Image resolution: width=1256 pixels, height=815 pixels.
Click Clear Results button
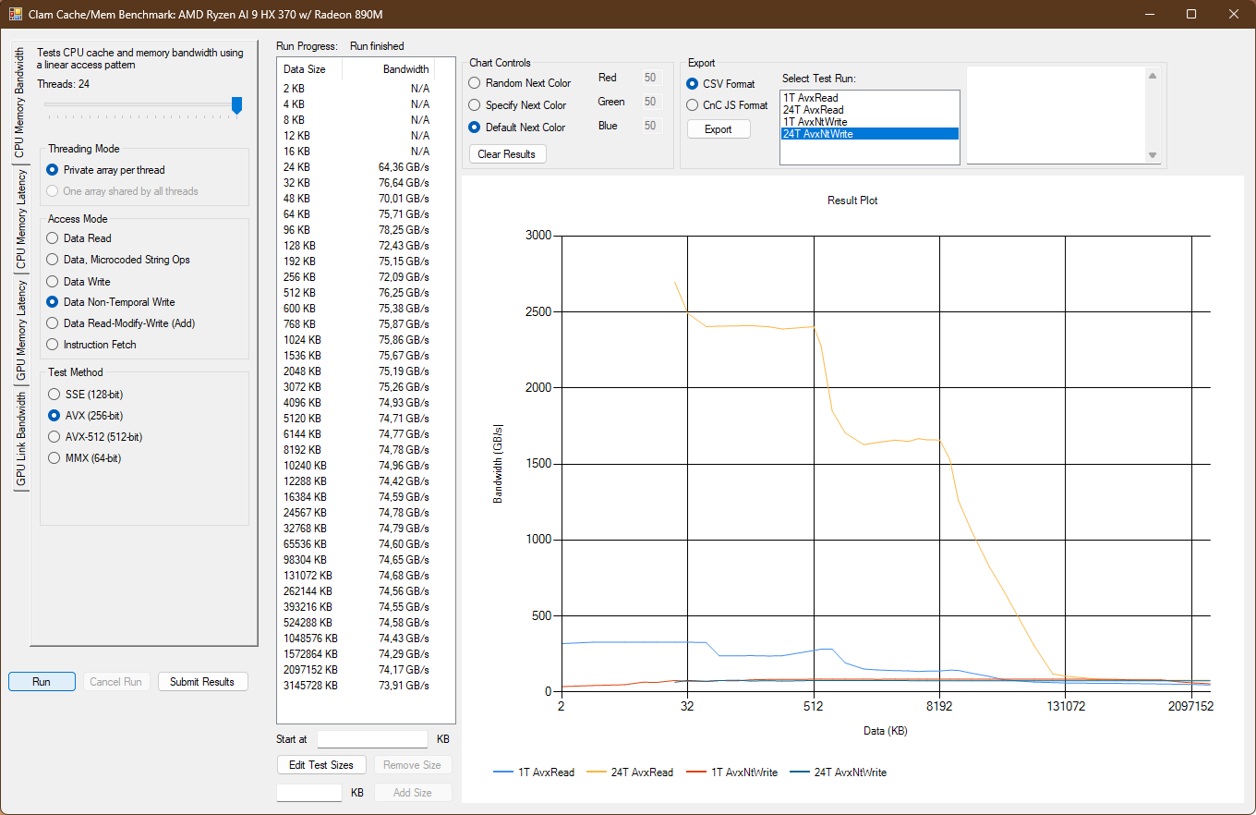507,154
